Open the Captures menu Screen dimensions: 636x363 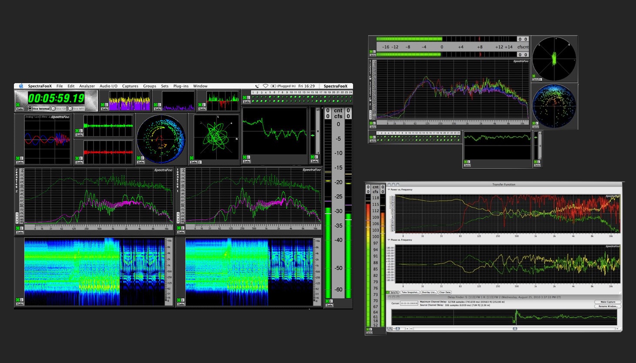[x=130, y=86]
